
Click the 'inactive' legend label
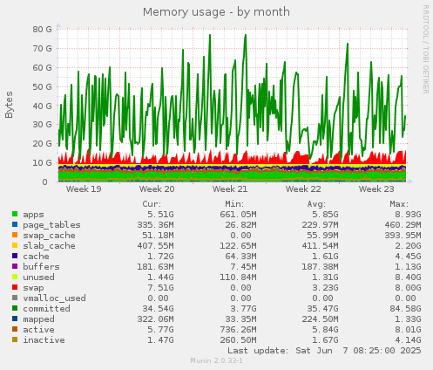(x=44, y=340)
